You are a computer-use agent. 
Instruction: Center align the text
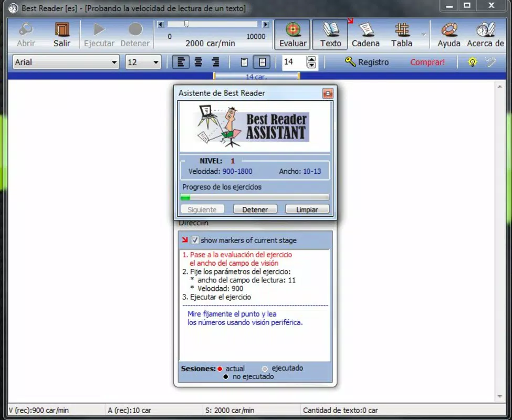coord(198,62)
